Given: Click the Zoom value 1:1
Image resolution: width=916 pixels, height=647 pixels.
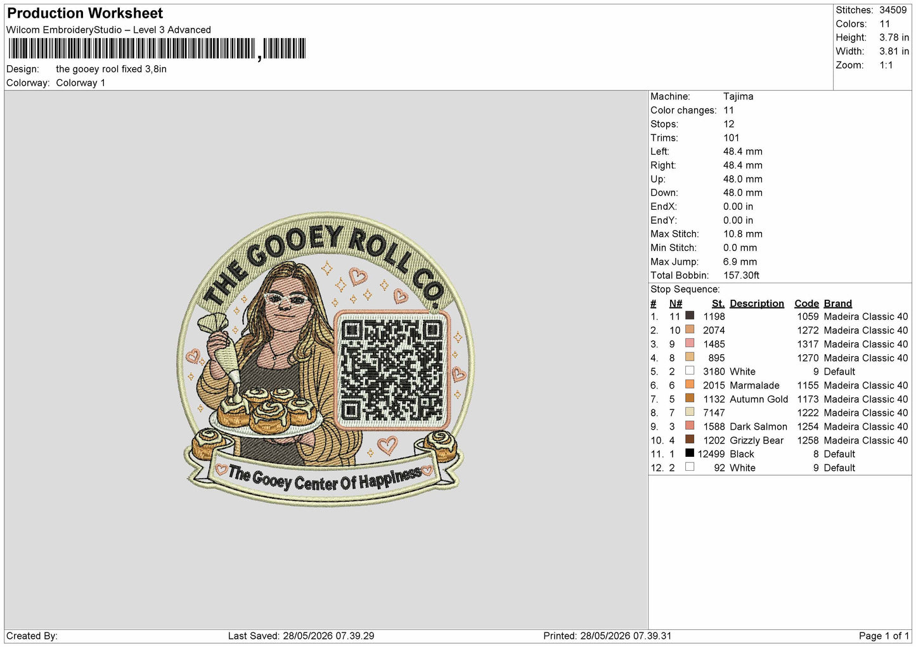Looking at the screenshot, I should (886, 65).
